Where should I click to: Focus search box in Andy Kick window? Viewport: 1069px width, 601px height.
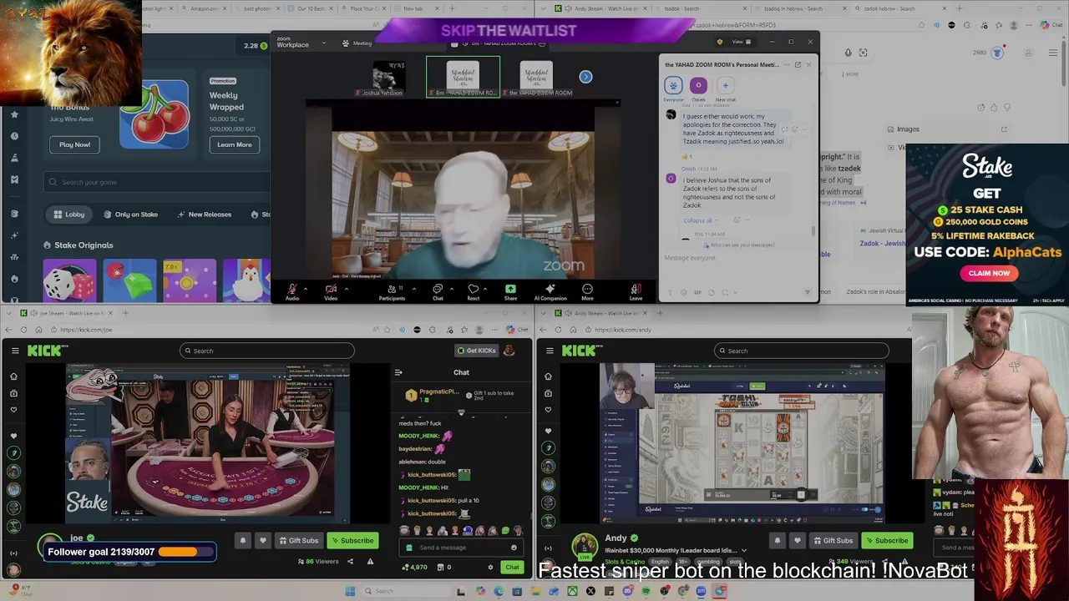tap(801, 351)
